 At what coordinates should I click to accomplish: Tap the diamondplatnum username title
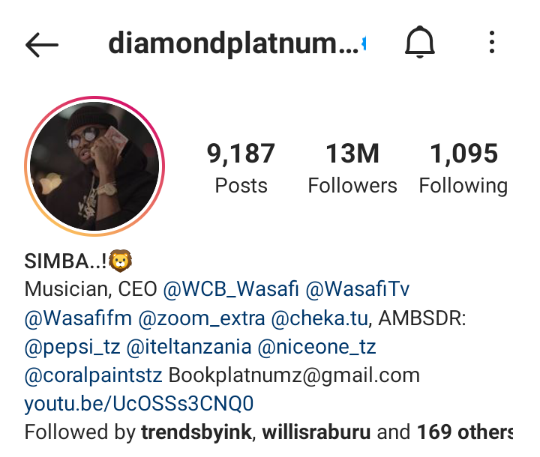pos(233,43)
